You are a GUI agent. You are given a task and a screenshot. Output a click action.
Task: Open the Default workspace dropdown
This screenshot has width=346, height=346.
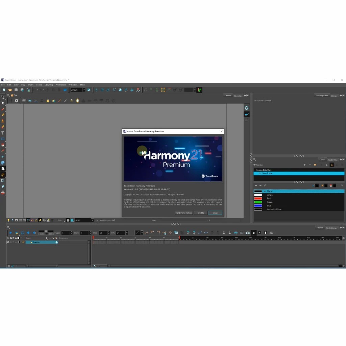[x=78, y=90]
